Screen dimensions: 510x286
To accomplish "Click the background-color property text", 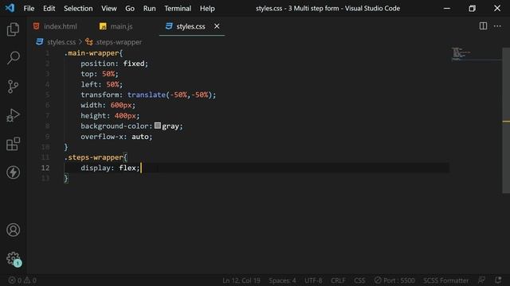I will tap(115, 126).
